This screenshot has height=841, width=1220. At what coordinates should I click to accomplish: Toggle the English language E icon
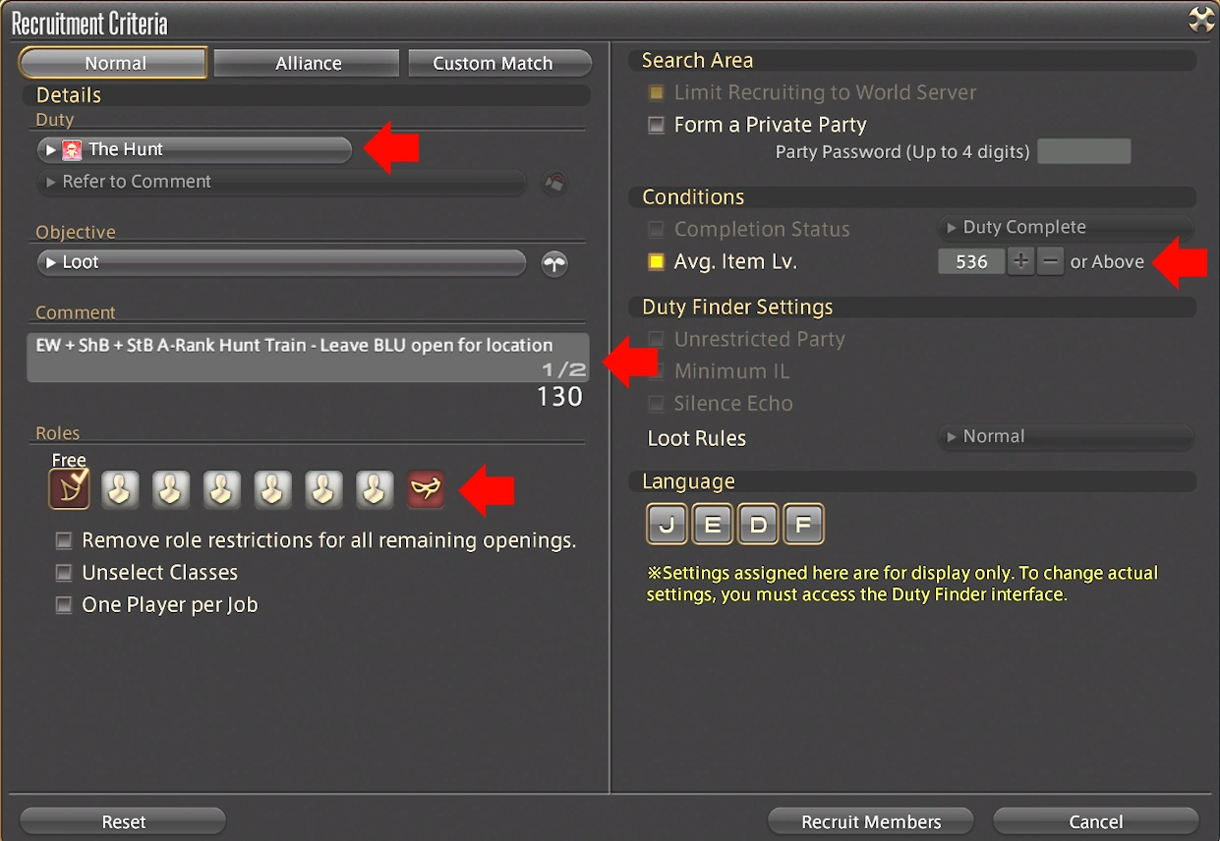pyautogui.click(x=712, y=525)
